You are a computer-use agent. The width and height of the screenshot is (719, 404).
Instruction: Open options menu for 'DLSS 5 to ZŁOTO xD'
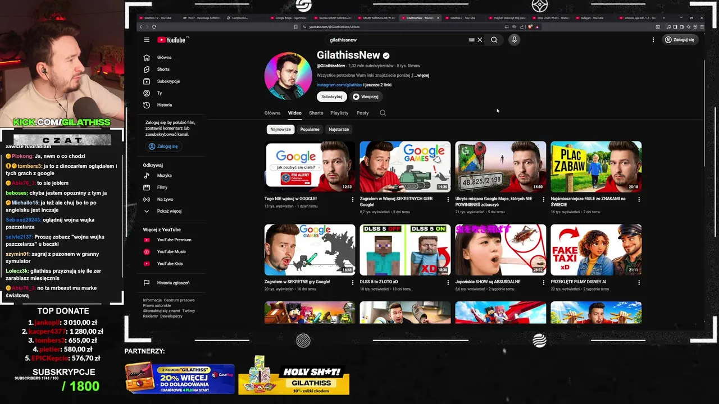[x=448, y=282]
